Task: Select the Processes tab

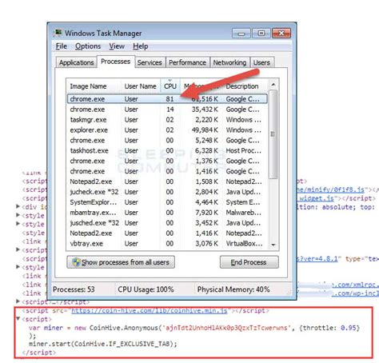Action: point(116,62)
